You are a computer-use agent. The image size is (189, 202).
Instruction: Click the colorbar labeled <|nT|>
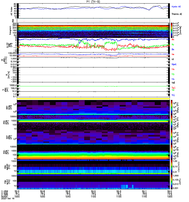(x=172, y=182)
